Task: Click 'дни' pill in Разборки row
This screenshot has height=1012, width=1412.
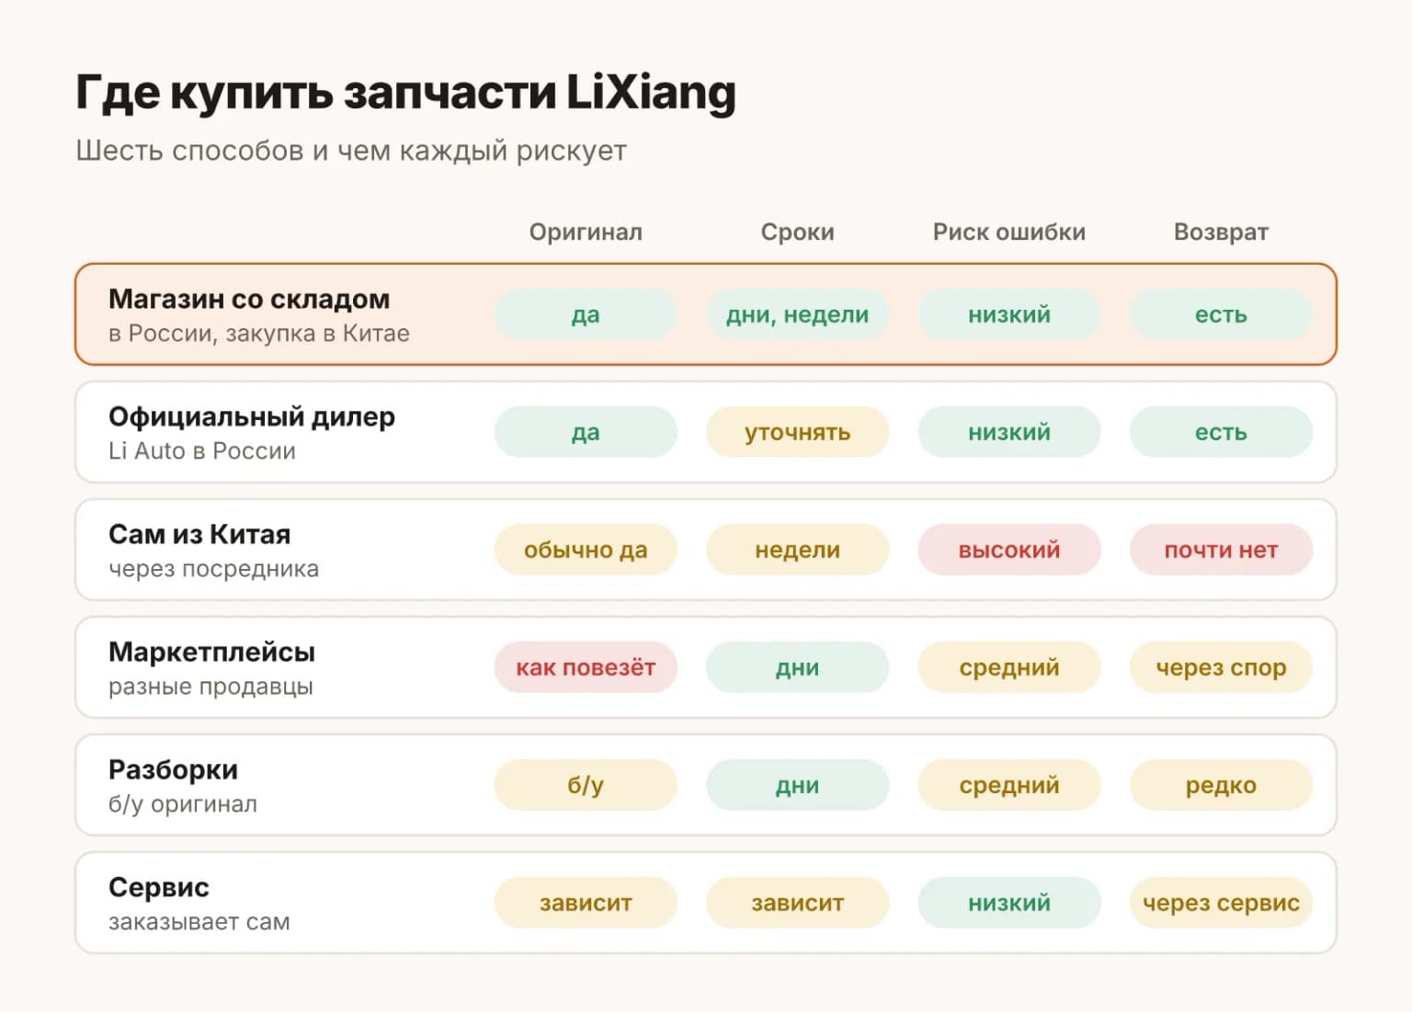Action: 797,785
